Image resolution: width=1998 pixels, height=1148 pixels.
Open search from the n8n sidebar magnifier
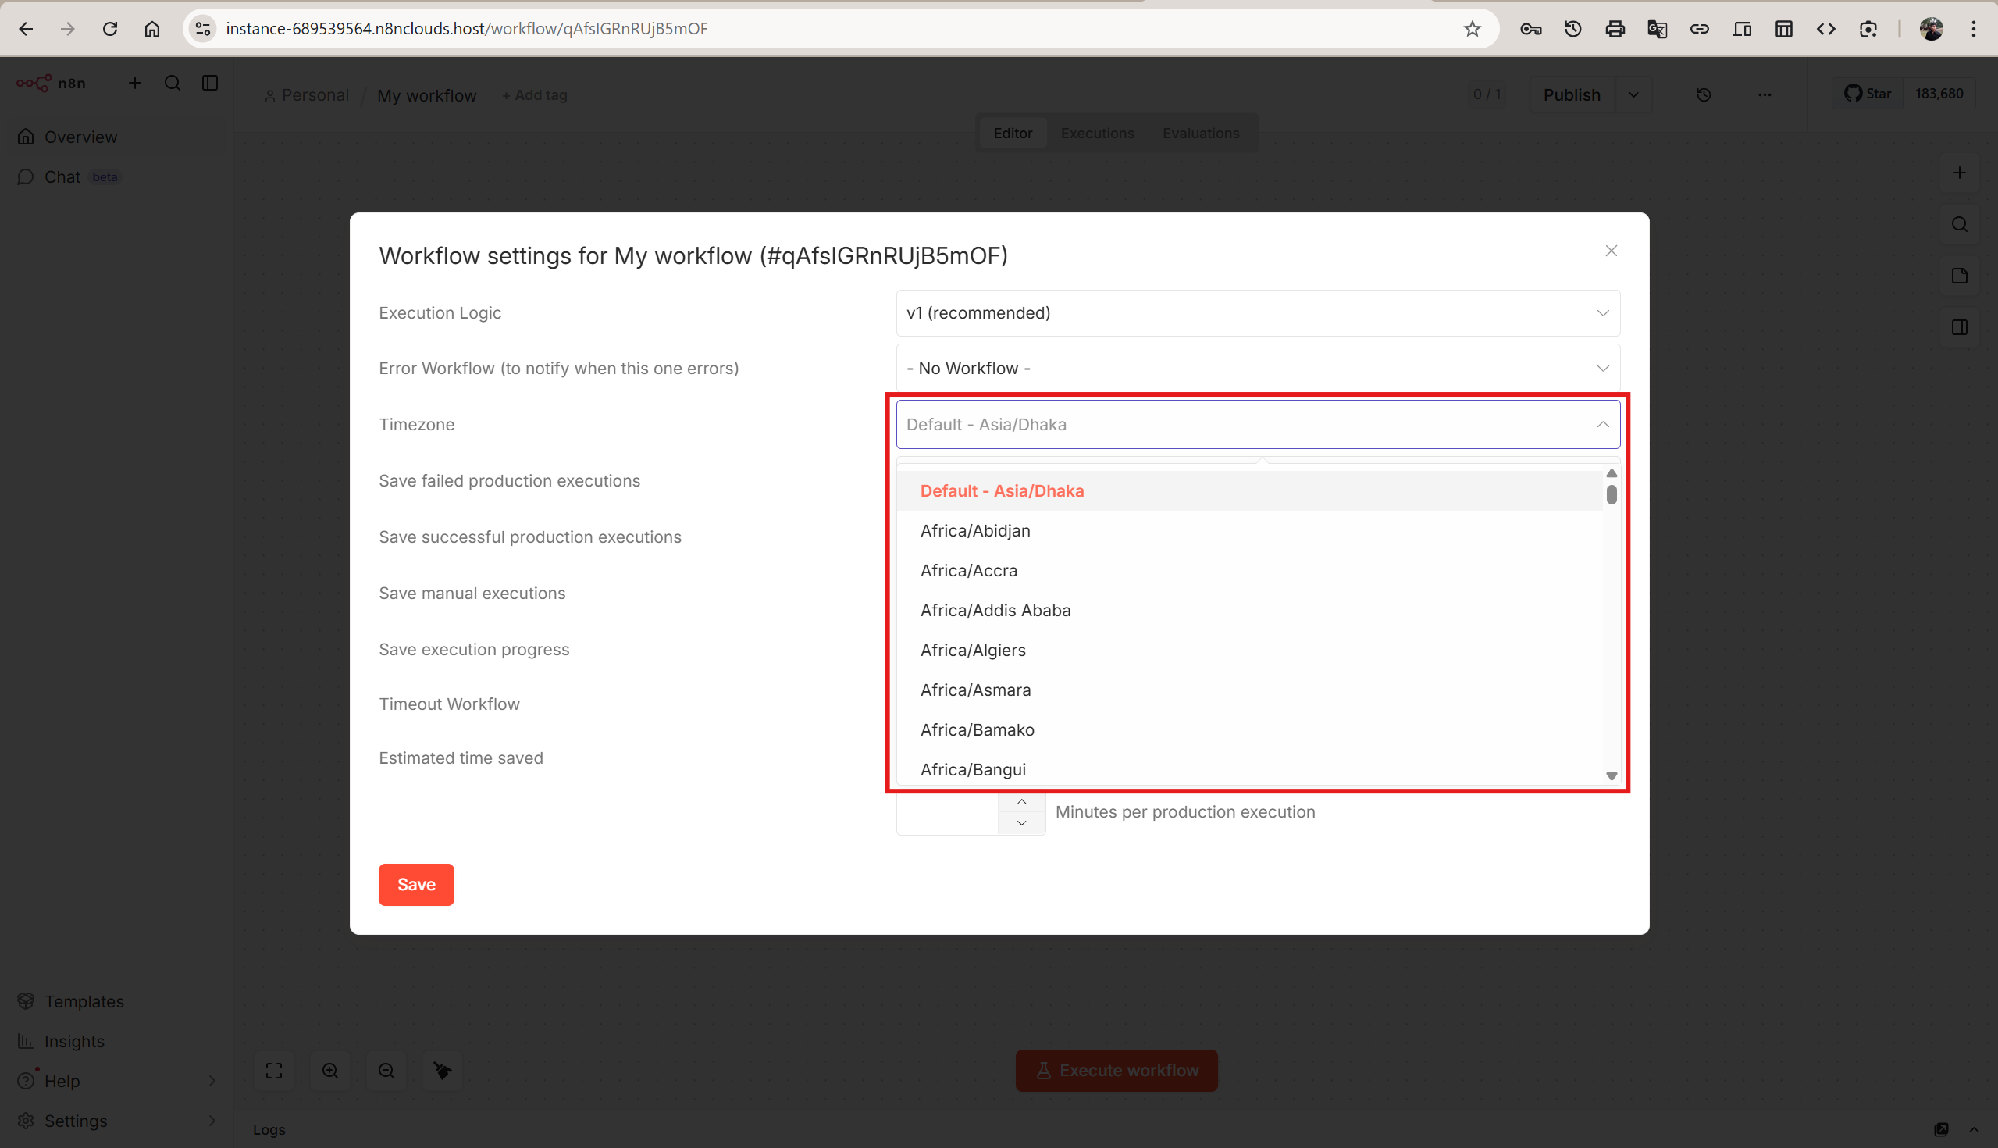pos(173,83)
